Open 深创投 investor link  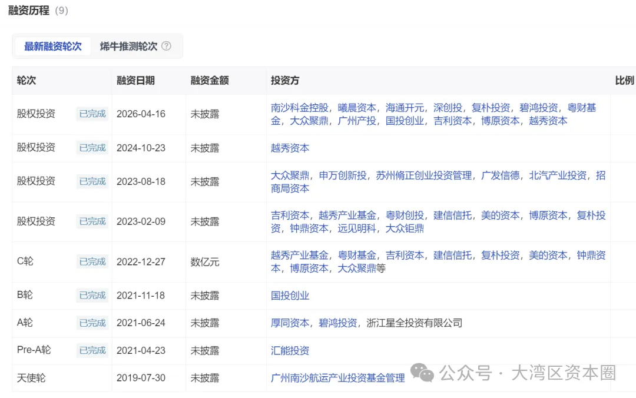pos(448,108)
